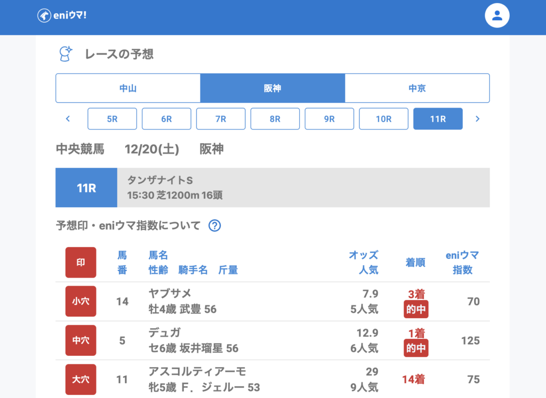546x398 pixels.
Task: Select race 8R
Action: tap(275, 119)
